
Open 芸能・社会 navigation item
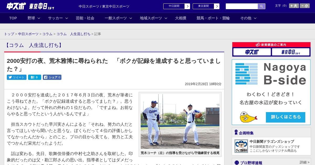click(85, 18)
